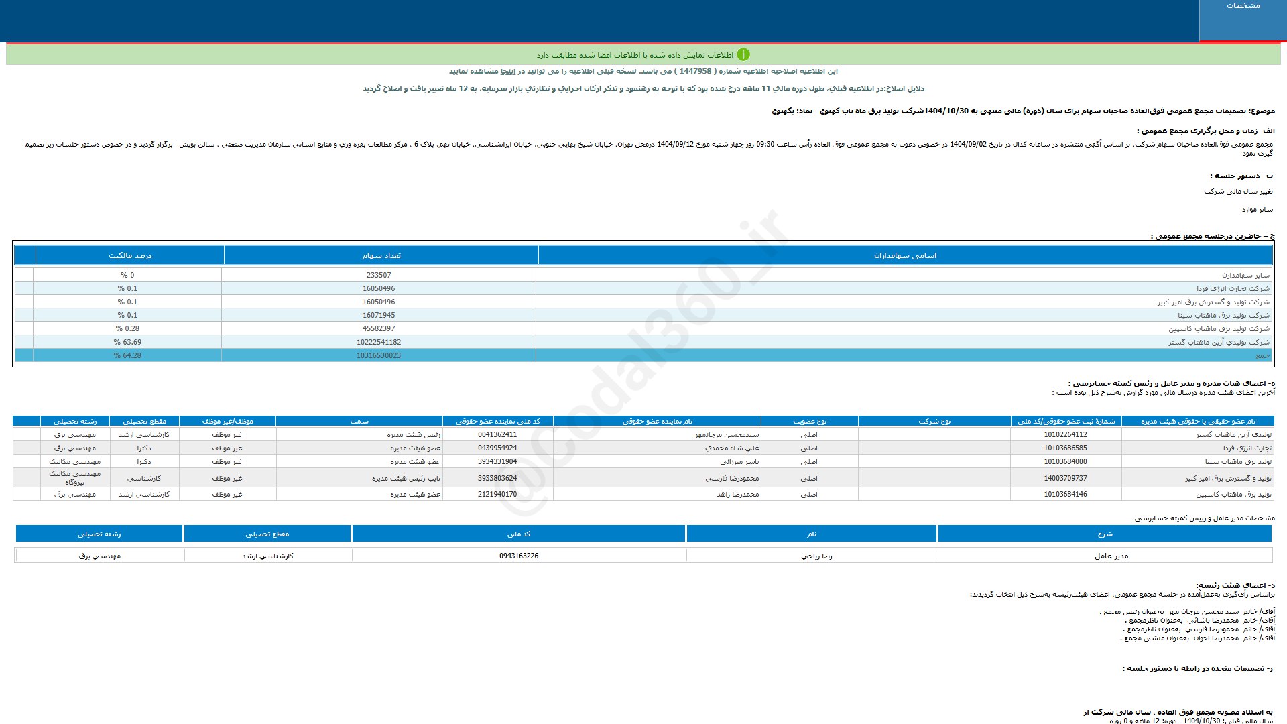The height and width of the screenshot is (724, 1287).
Task: Click the سمت column header in board table
Action: click(x=359, y=421)
